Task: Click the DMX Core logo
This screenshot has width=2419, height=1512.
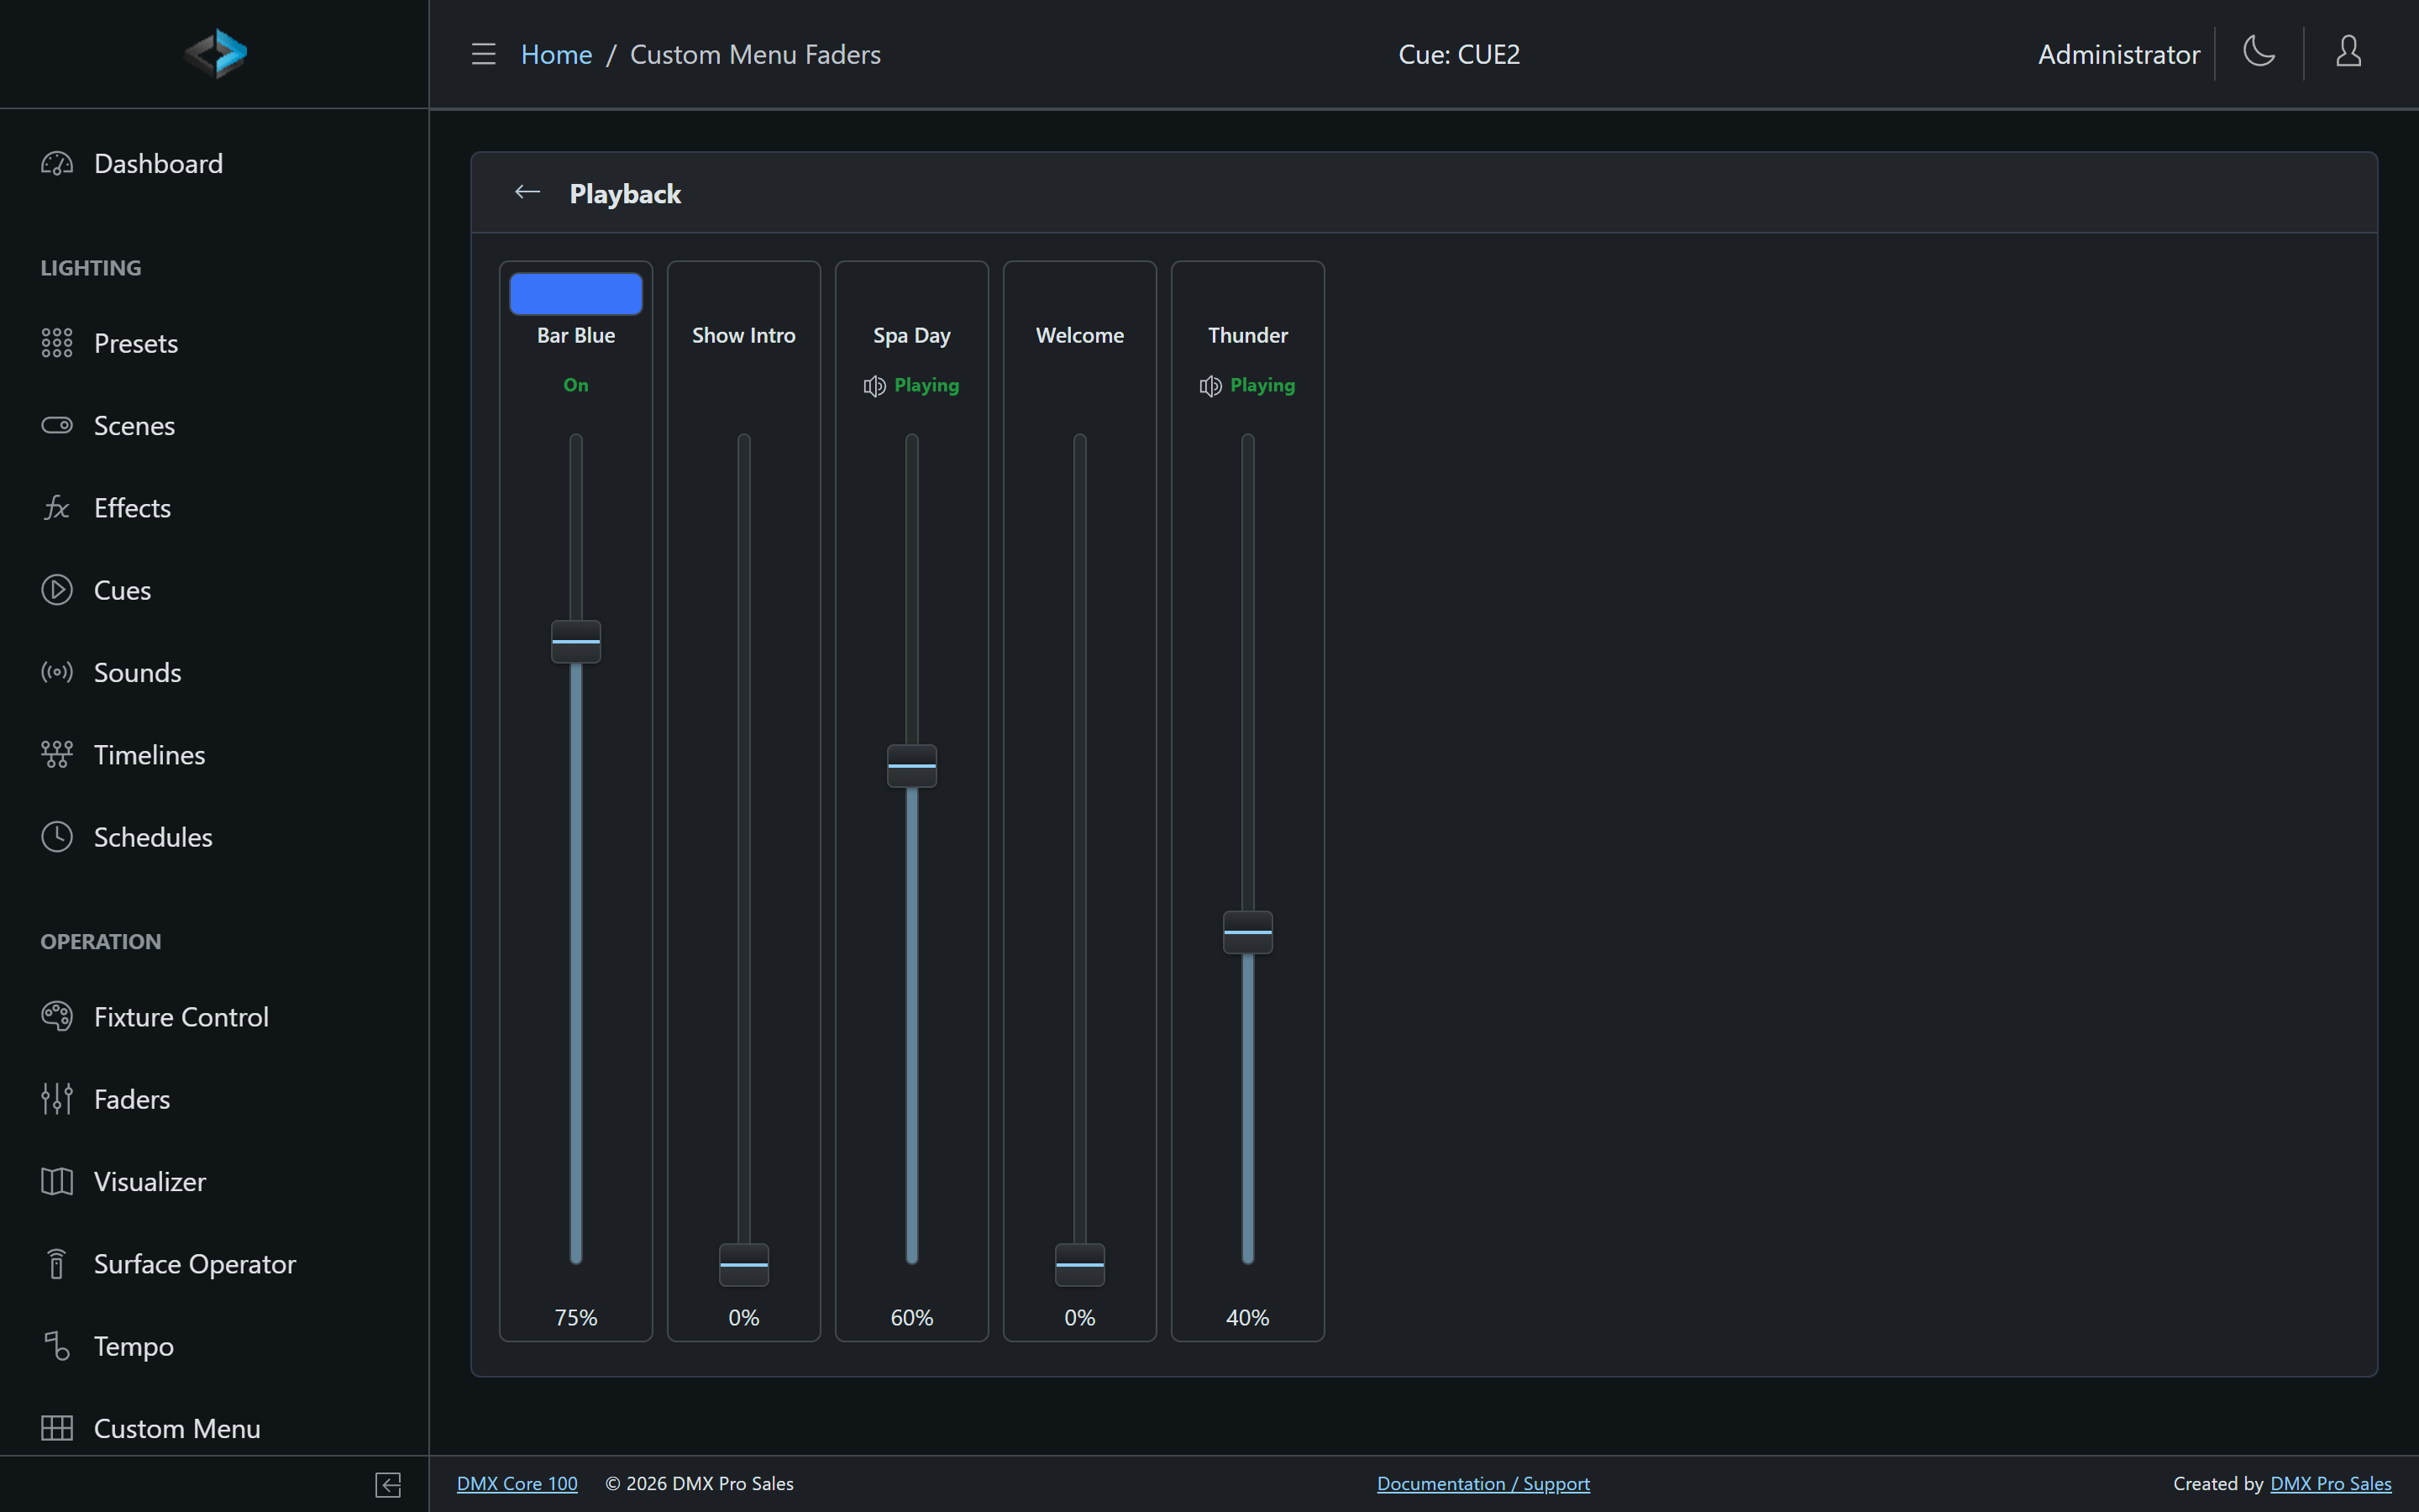Action: (216, 54)
